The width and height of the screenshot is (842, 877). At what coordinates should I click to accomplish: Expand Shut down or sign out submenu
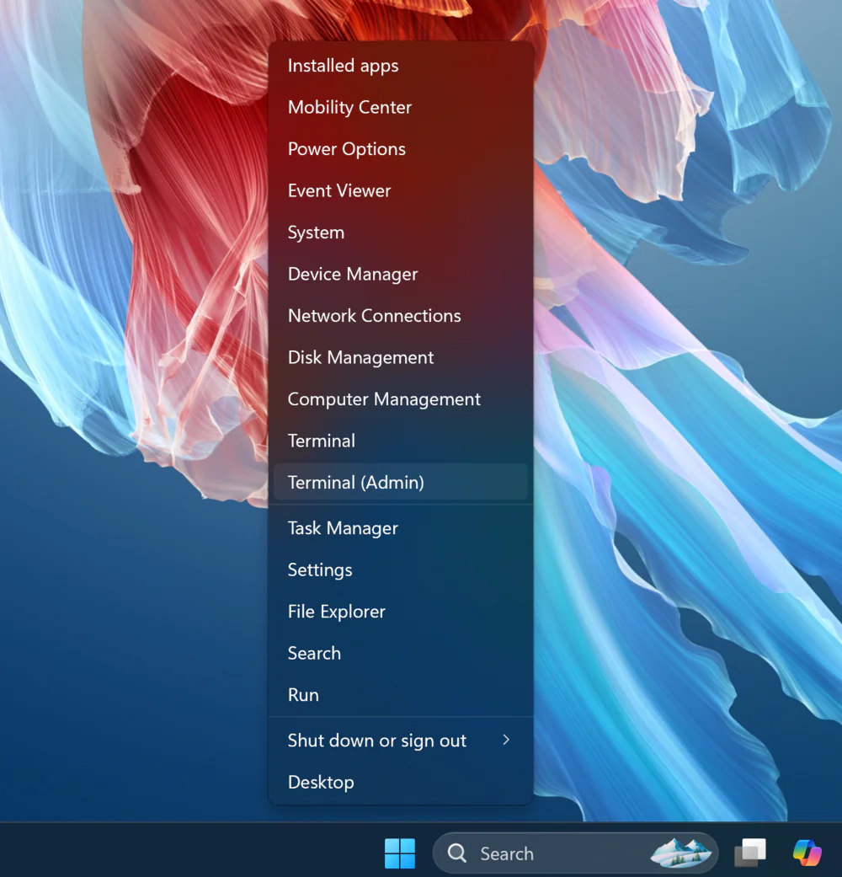(x=400, y=741)
